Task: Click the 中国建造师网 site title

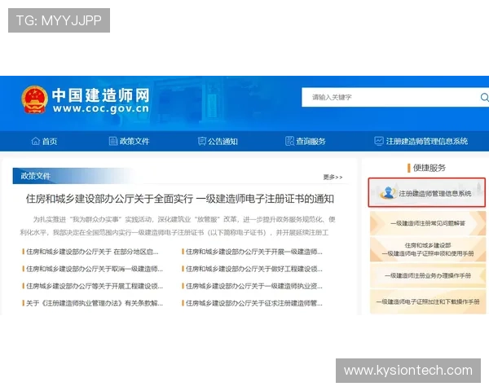Action: 101,95
